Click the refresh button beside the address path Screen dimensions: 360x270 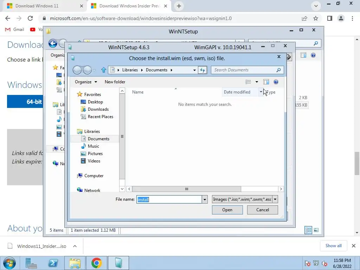point(202,70)
